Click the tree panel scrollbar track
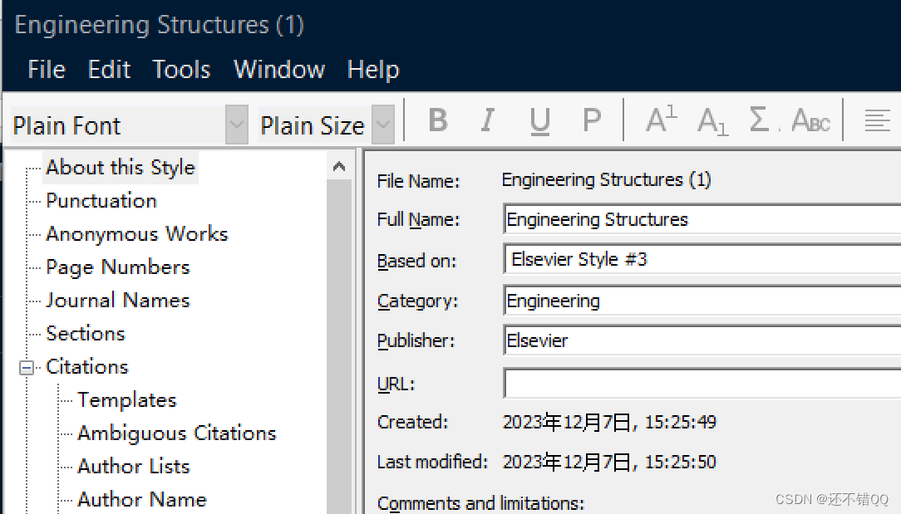 [x=339, y=346]
